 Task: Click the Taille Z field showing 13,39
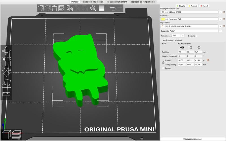[199, 65]
